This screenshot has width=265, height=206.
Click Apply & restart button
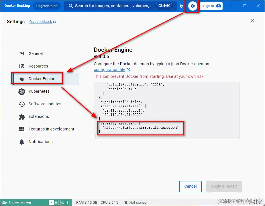point(224,187)
